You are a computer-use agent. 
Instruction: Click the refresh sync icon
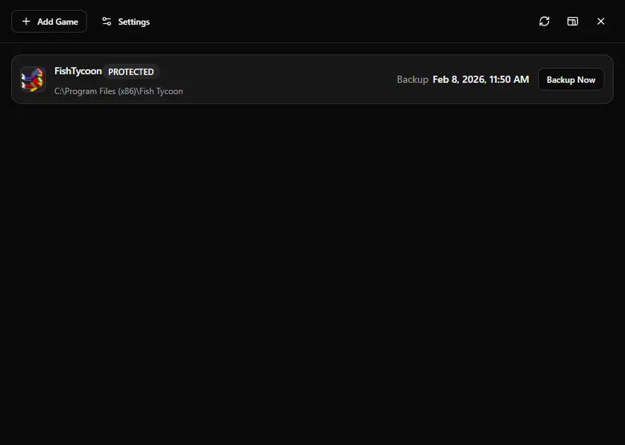pyautogui.click(x=544, y=21)
